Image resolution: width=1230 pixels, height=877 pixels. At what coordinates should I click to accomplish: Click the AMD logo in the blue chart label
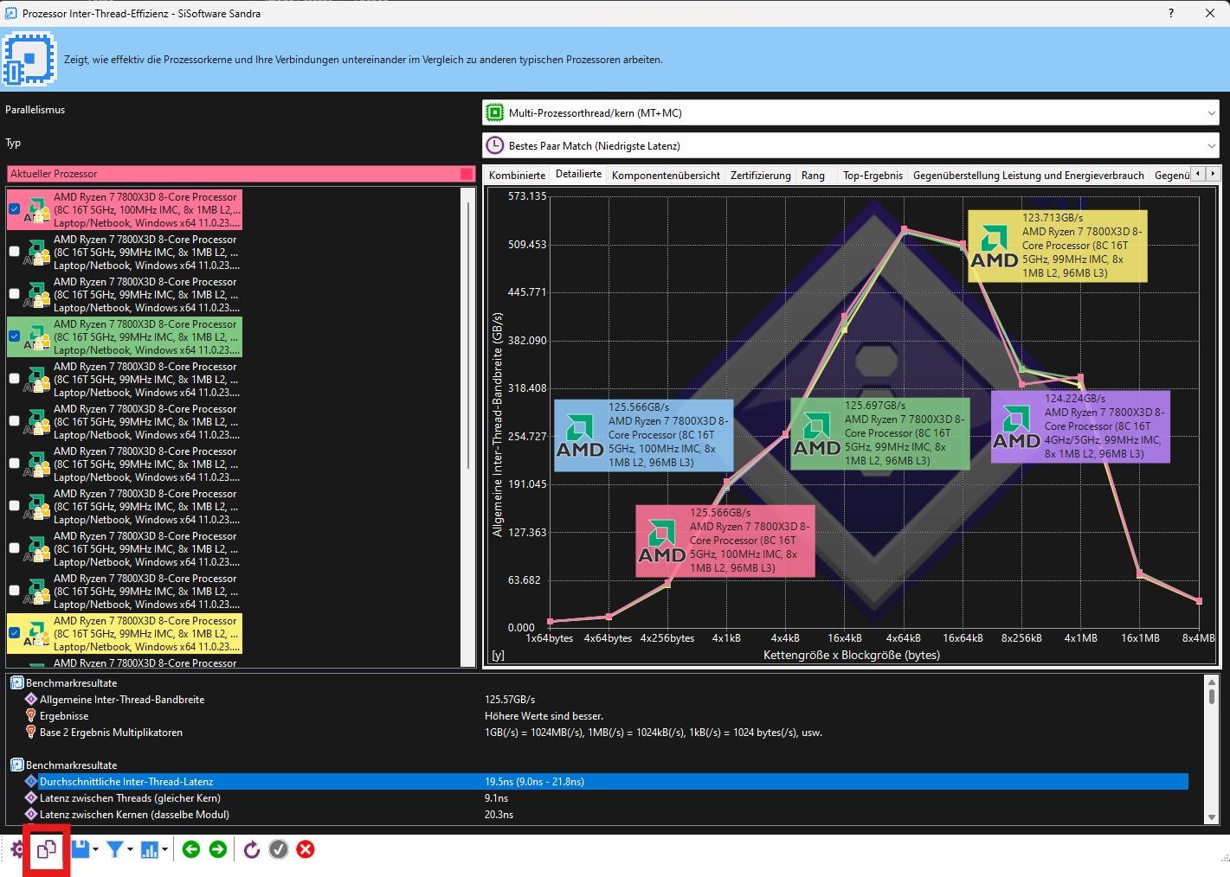point(579,436)
